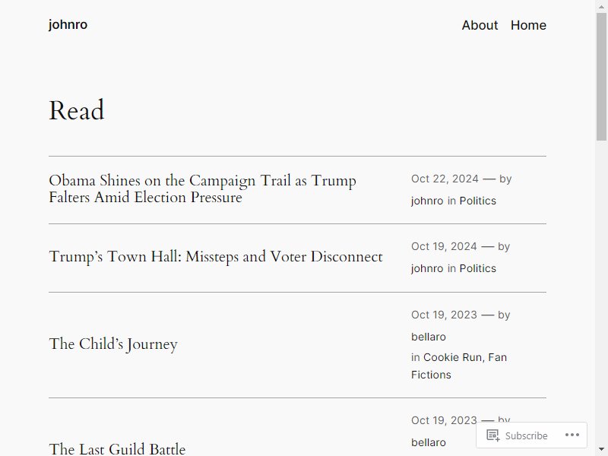This screenshot has height=456, width=608.
Task: Open Politics category on the Obama post
Action: point(477,201)
